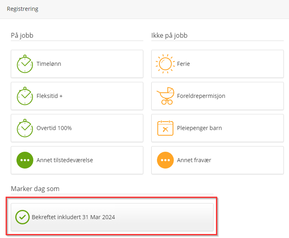Select Ferie as absence type
Viewport: 289px width, 238px height.
[x=218, y=64]
